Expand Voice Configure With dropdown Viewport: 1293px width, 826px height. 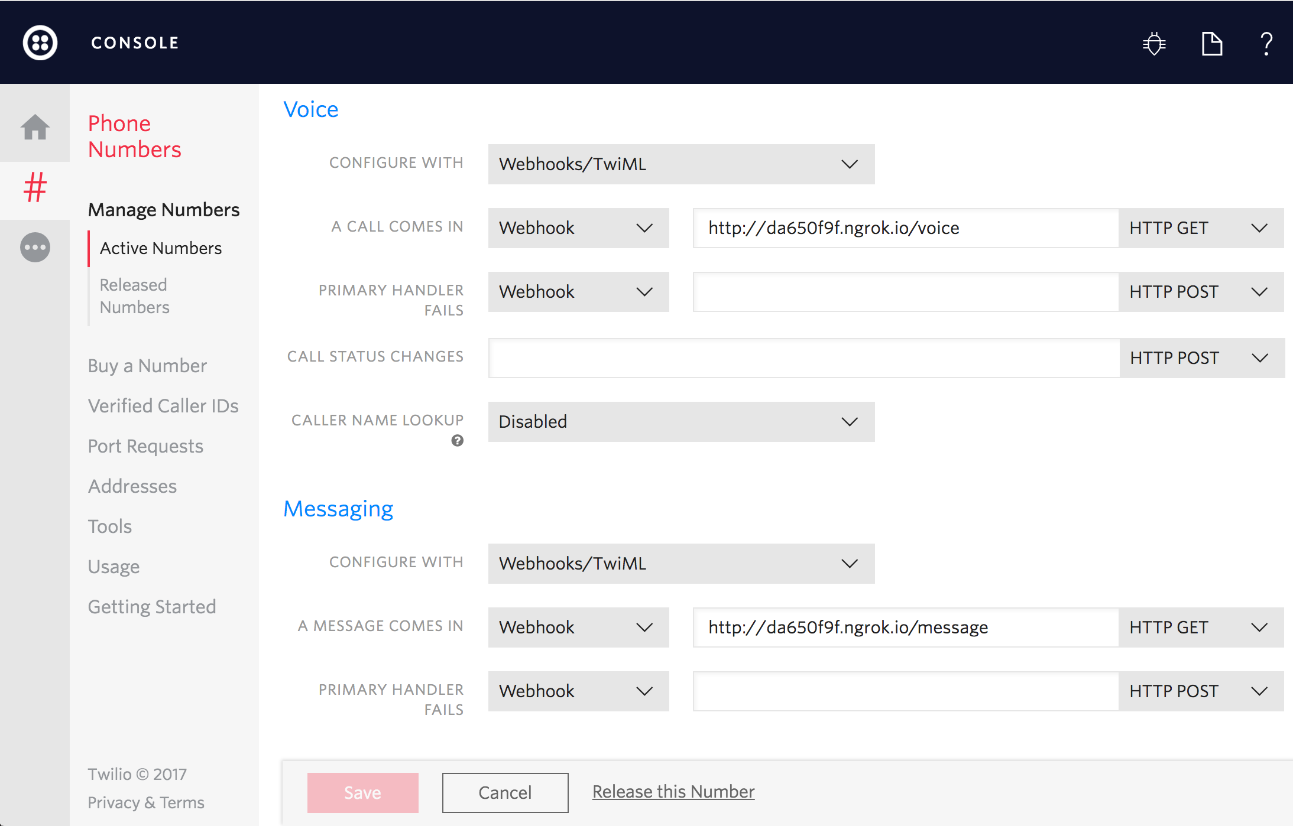(680, 164)
